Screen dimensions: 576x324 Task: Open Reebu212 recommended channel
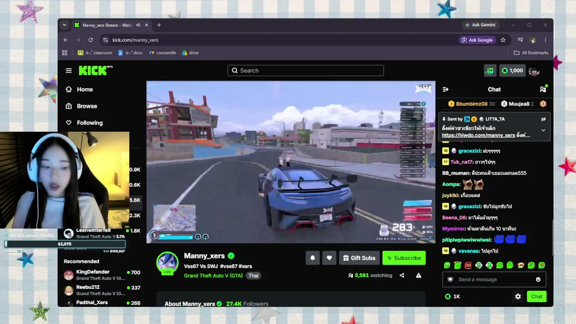tap(102, 290)
